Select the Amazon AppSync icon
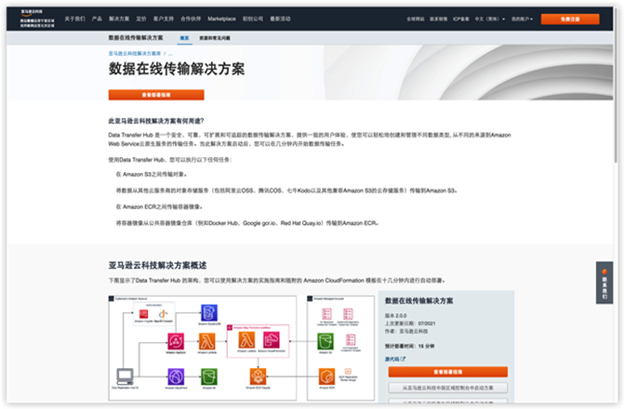 pyautogui.click(x=176, y=341)
